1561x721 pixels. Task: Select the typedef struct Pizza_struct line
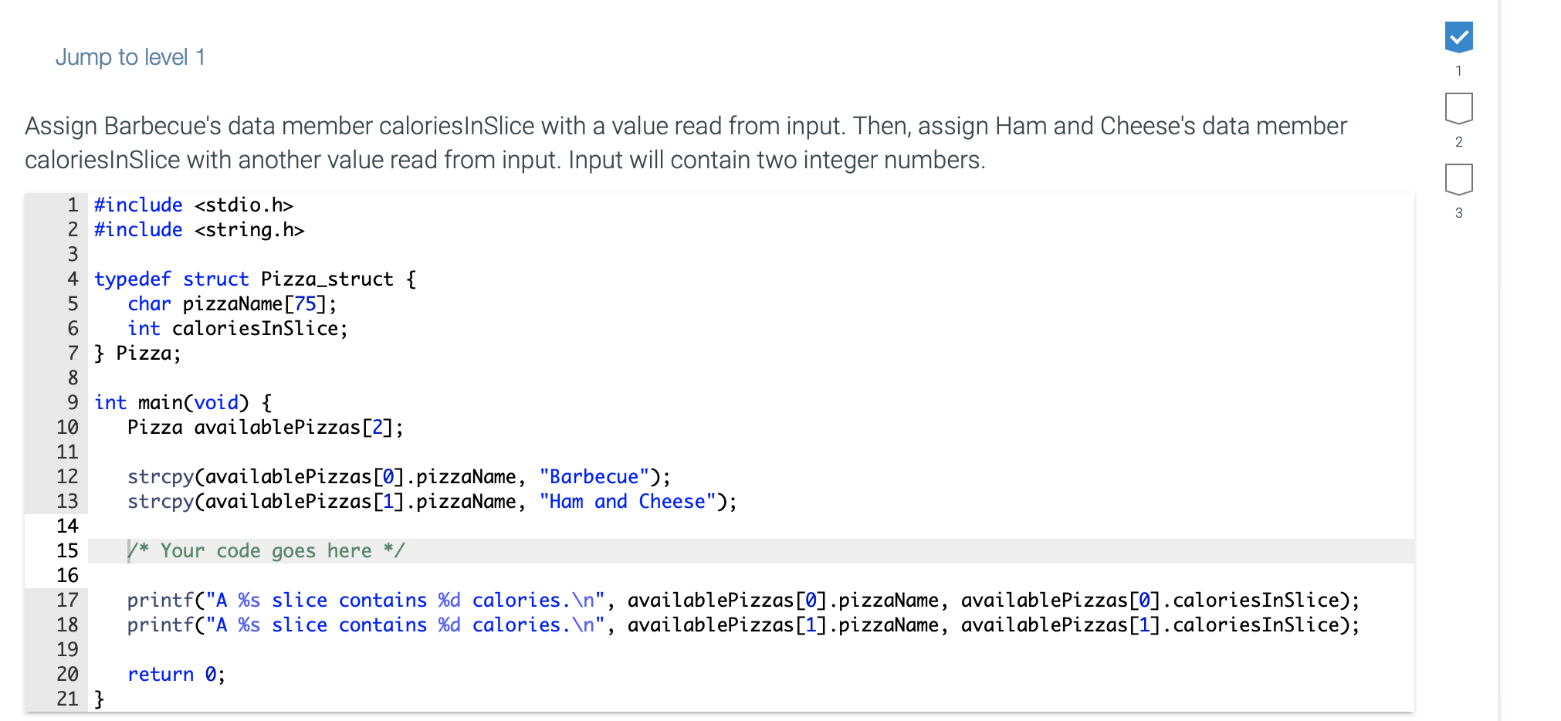point(255,279)
